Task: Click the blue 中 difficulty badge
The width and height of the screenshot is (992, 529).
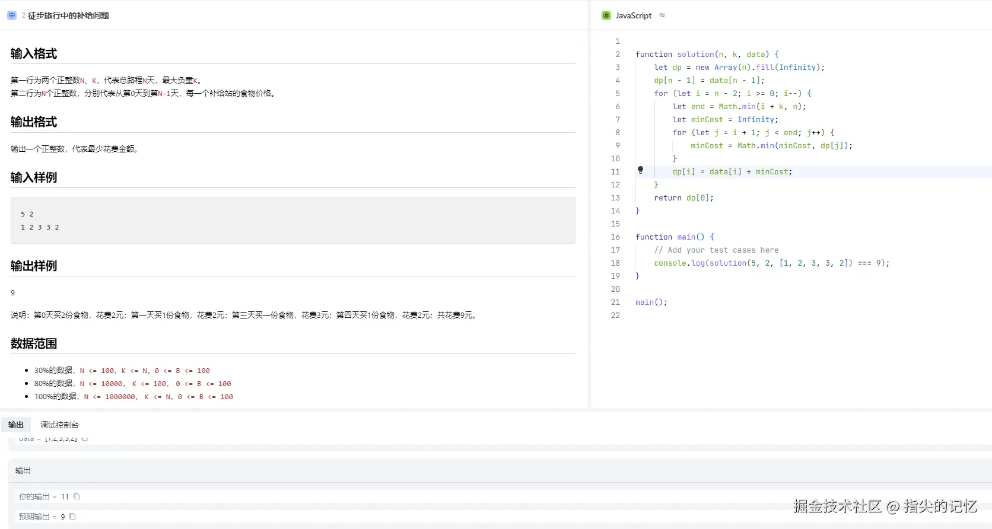Action: 12,15
